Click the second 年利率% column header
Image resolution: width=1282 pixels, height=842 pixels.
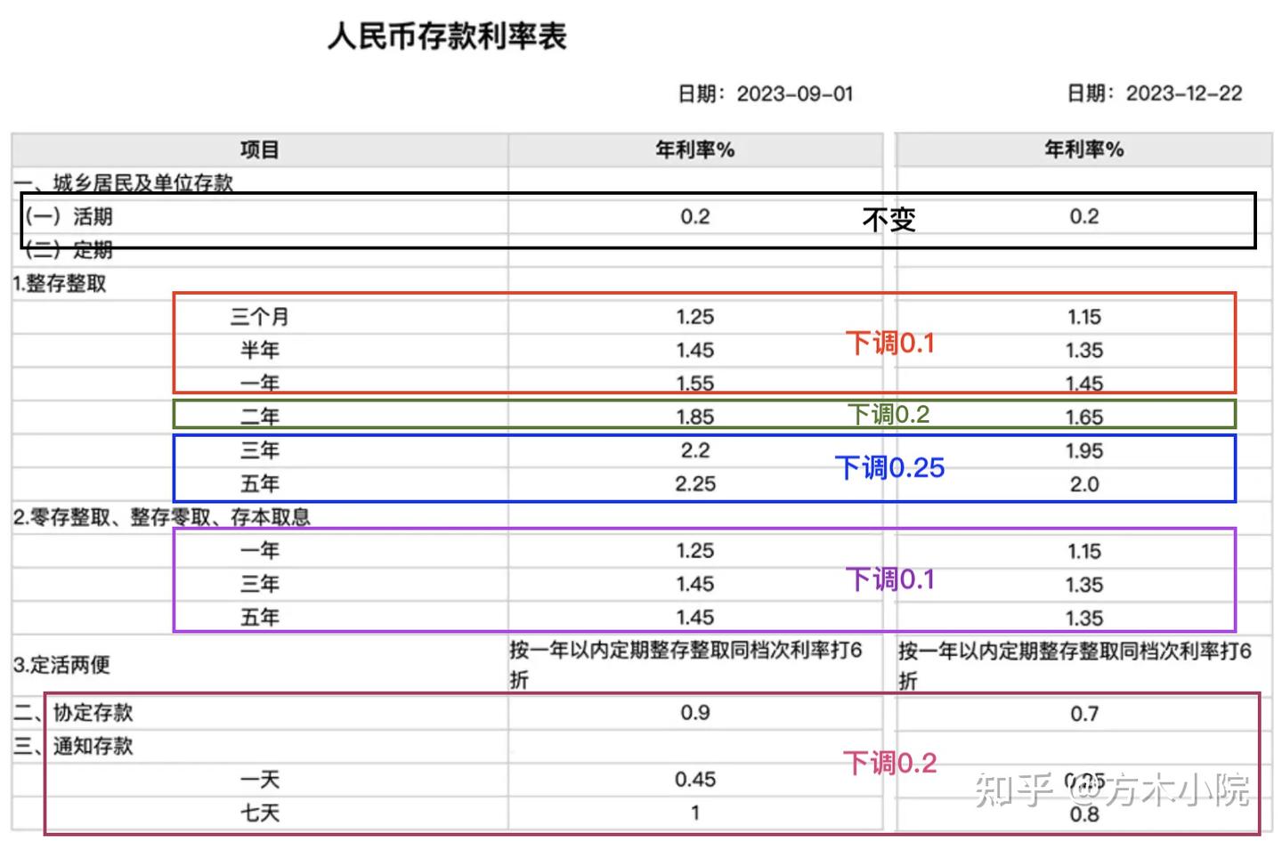click(1083, 150)
